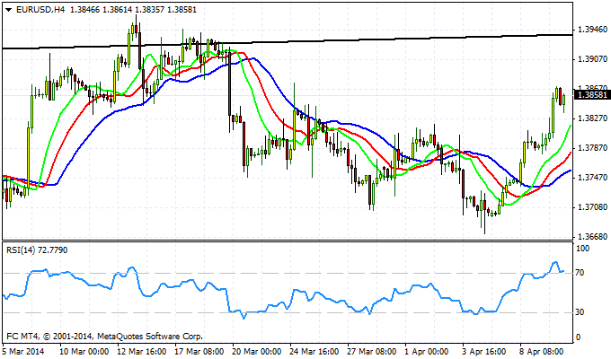Select the 10 Mar 00:00 time label

pyautogui.click(x=84, y=352)
